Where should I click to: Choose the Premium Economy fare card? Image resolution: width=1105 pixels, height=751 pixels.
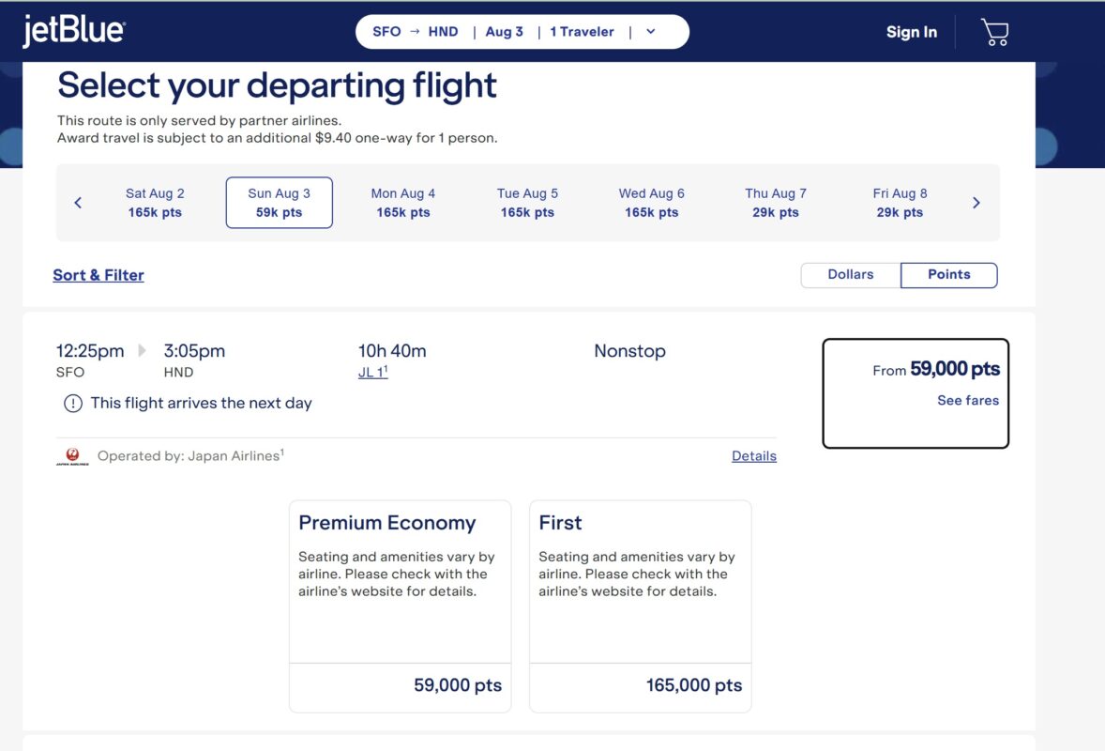pyautogui.click(x=400, y=605)
